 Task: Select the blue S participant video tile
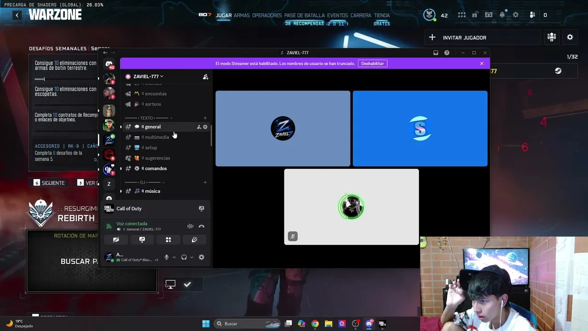tap(420, 129)
